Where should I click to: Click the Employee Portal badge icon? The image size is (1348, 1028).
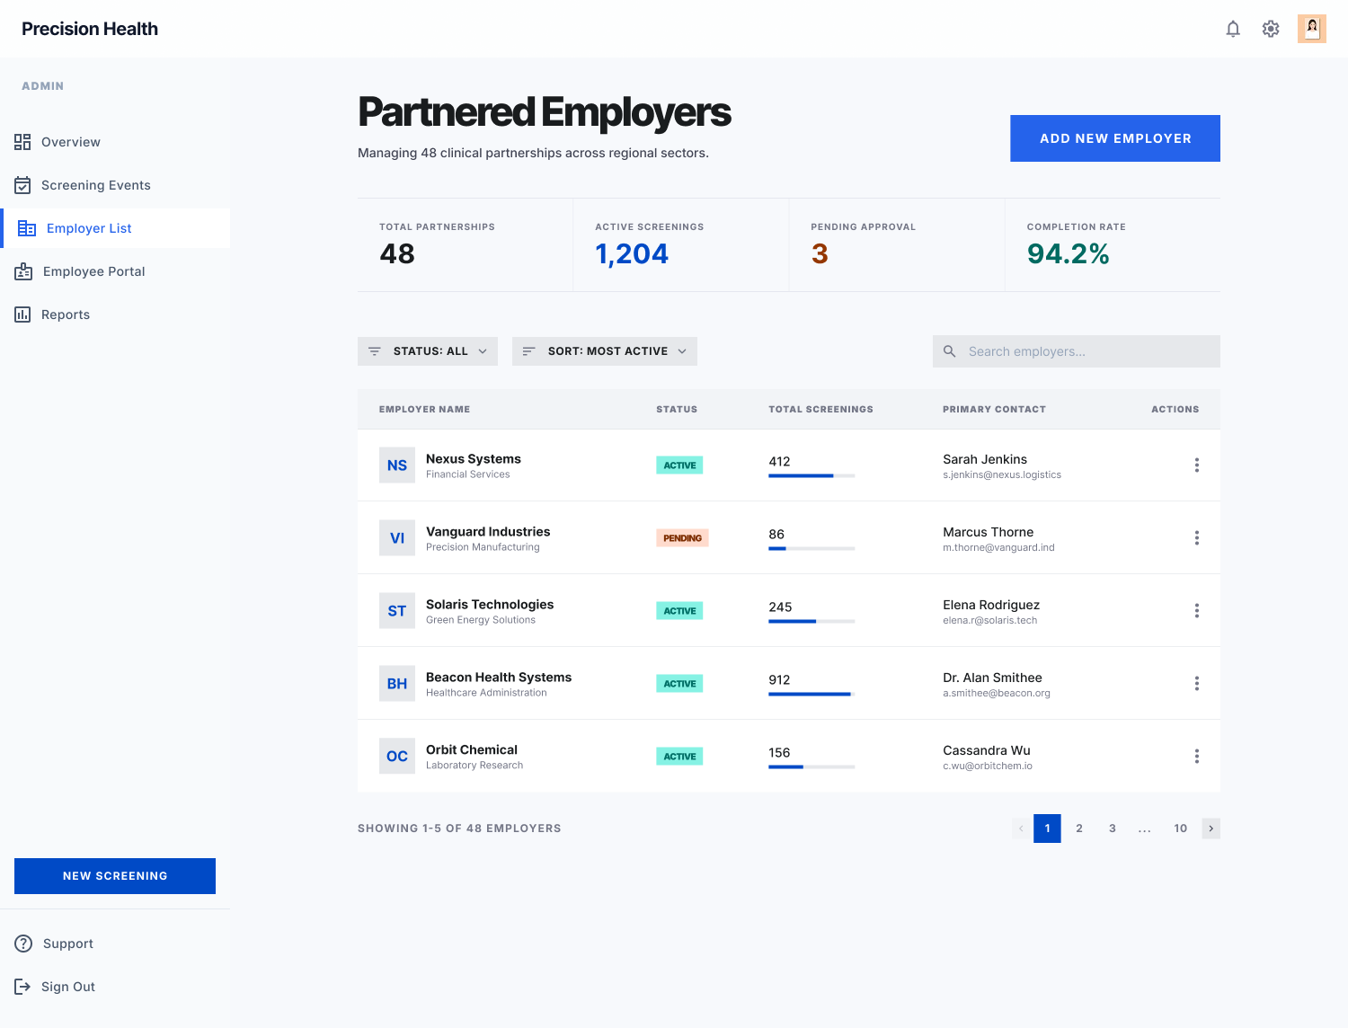click(23, 271)
